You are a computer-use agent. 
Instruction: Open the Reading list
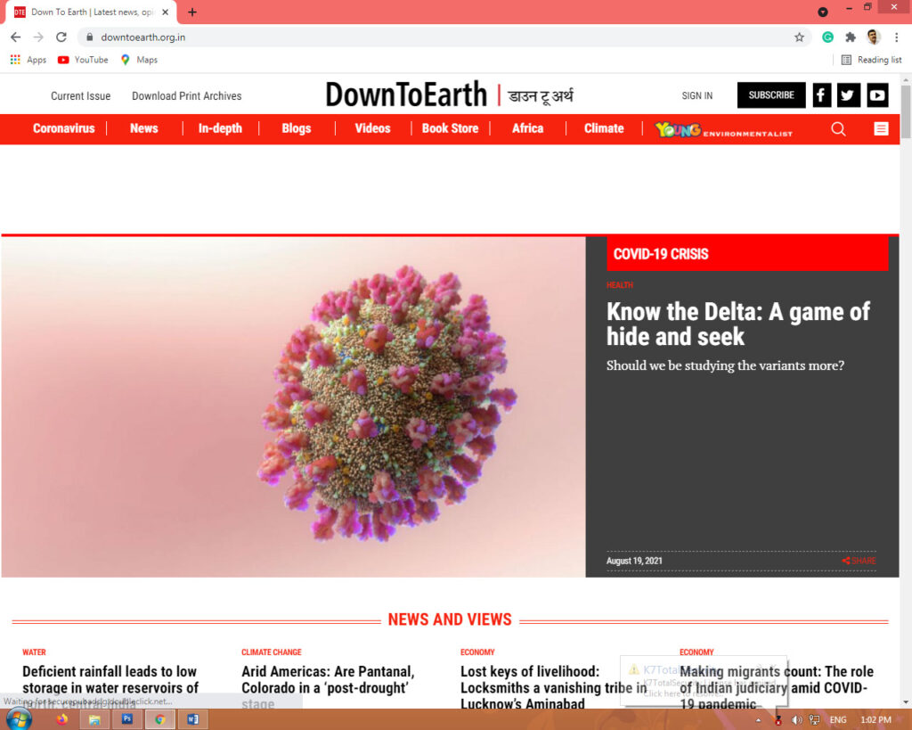point(871,60)
